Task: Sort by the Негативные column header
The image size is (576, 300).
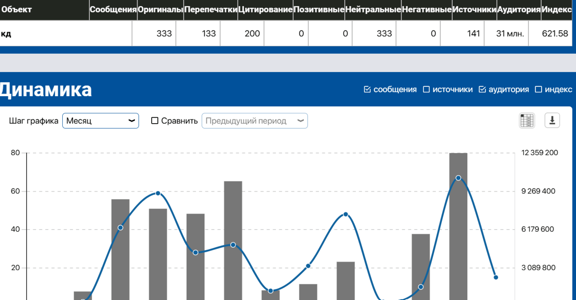Action: point(427,9)
